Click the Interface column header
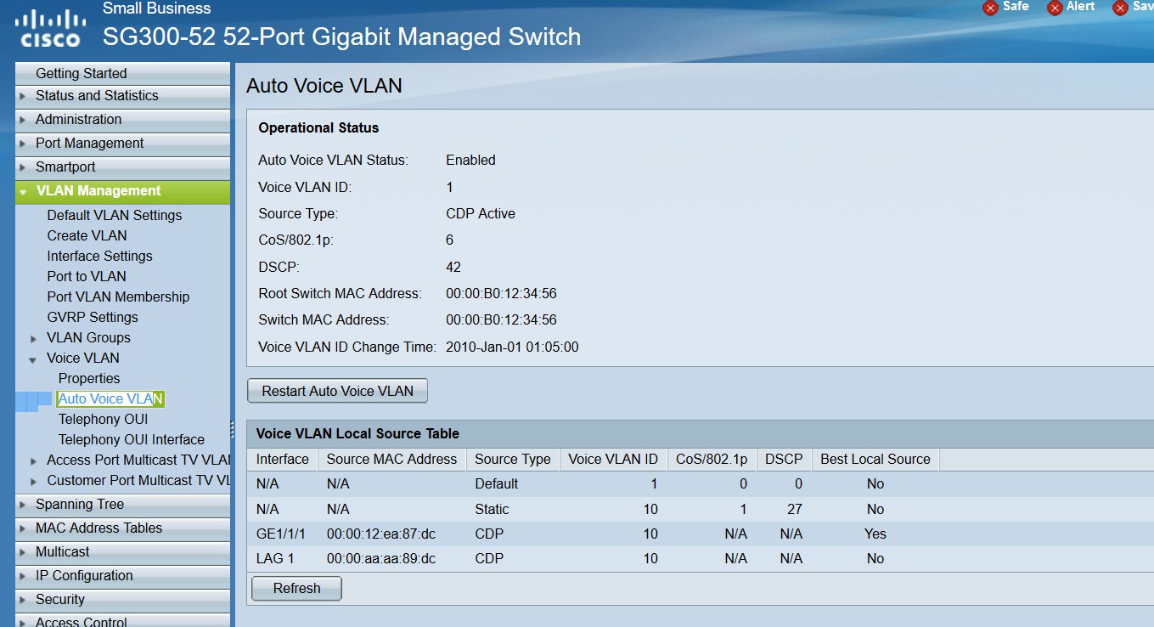Image resolution: width=1154 pixels, height=627 pixels. tap(283, 459)
